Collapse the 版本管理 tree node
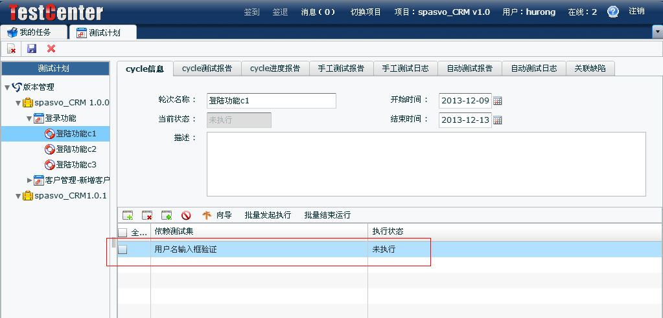The height and width of the screenshot is (318, 663). [x=7, y=87]
